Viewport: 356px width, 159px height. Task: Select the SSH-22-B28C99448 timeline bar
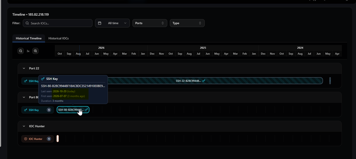point(215,81)
